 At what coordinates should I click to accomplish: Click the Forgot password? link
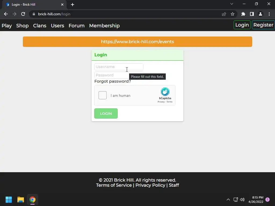coord(113,81)
